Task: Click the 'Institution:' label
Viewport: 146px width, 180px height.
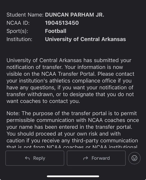Action: [20, 39]
